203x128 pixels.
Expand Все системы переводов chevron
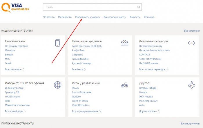[167, 69]
